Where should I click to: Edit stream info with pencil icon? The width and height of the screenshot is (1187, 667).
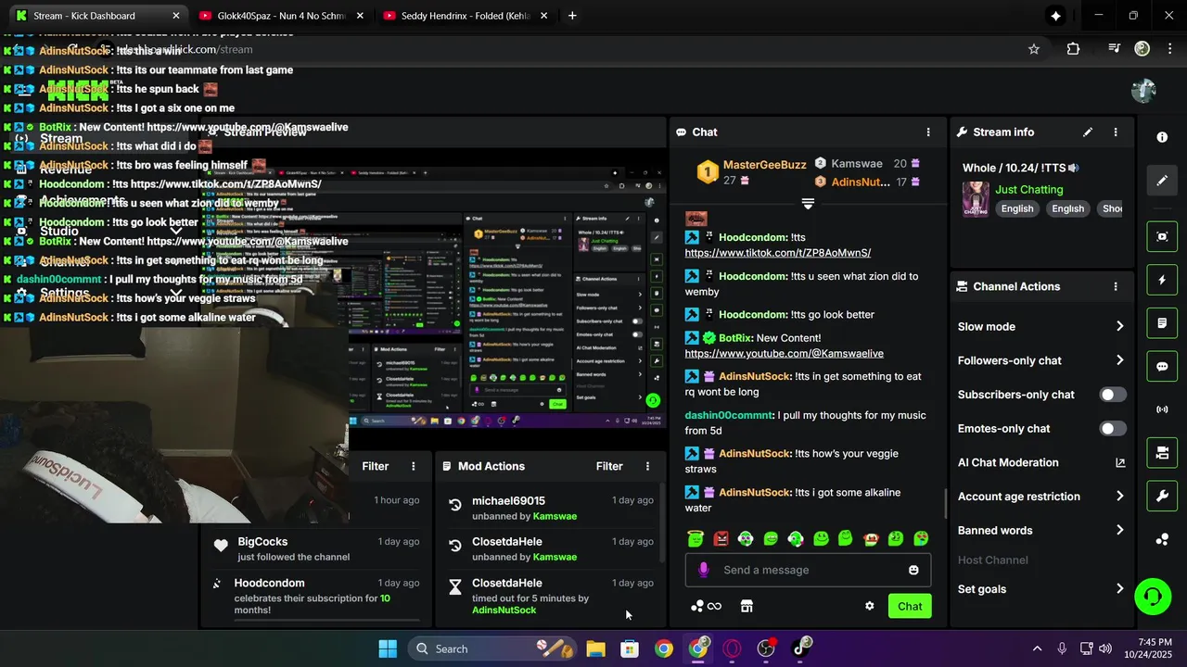click(x=1088, y=132)
